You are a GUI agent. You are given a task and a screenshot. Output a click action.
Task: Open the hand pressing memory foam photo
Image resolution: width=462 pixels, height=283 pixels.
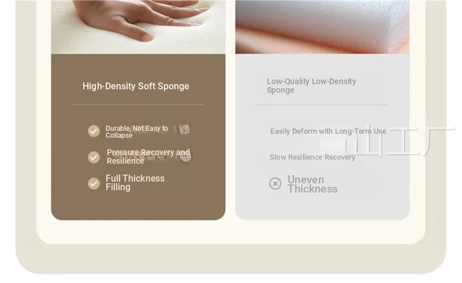pyautogui.click(x=138, y=27)
